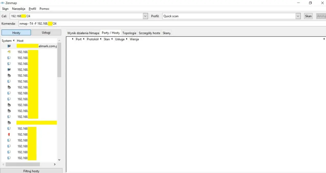Show services with the Usługi button

46,32
